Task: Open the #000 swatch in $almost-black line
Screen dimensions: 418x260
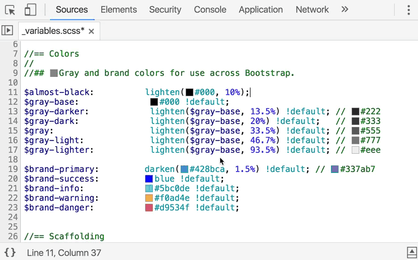Action: click(x=189, y=92)
